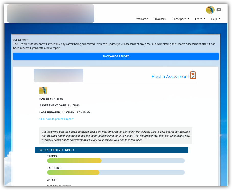Click the Health Assessment clipboard icon

(193, 75)
